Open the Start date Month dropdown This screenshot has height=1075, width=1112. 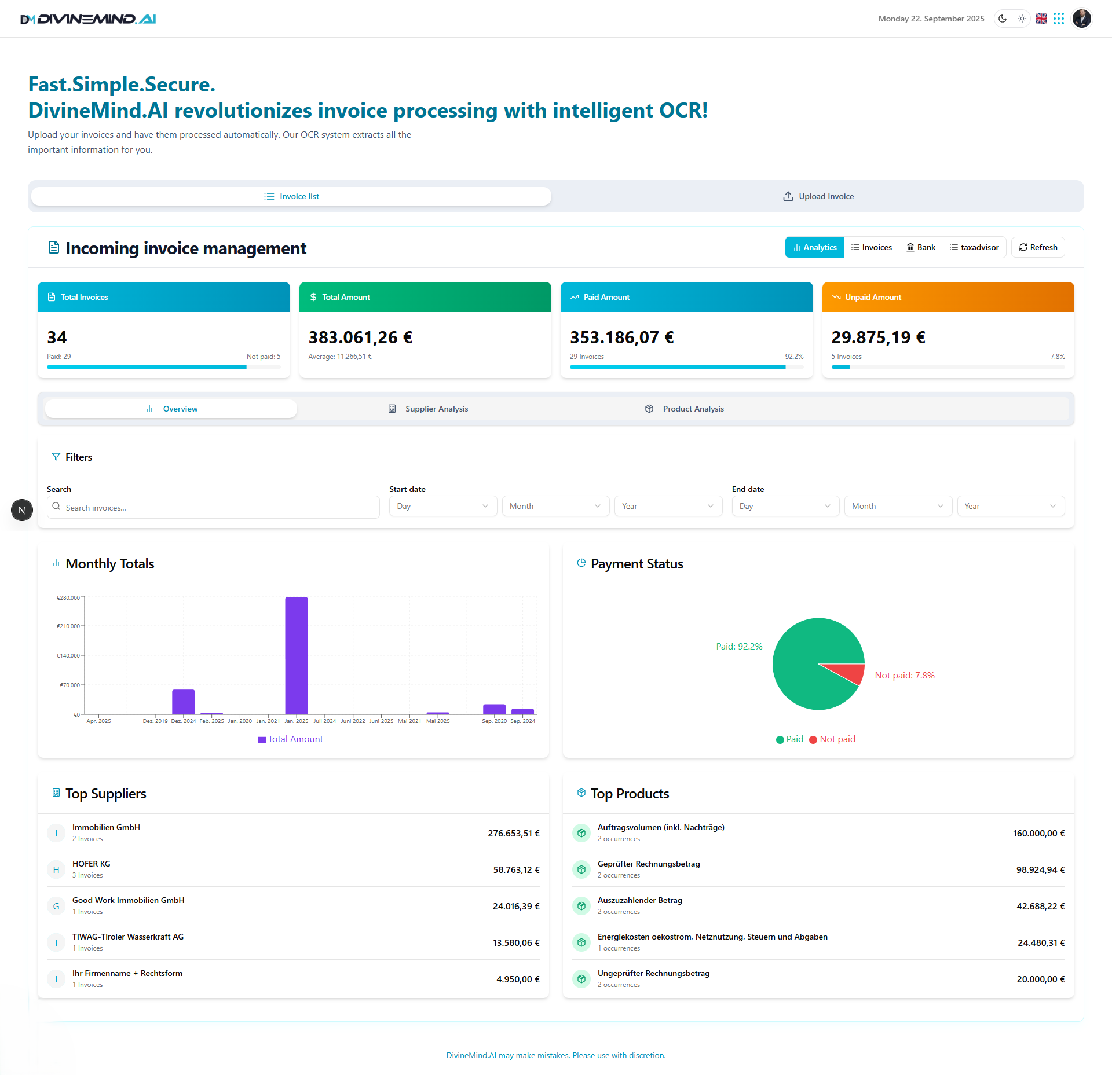555,506
